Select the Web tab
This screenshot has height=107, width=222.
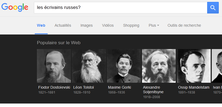point(41,25)
